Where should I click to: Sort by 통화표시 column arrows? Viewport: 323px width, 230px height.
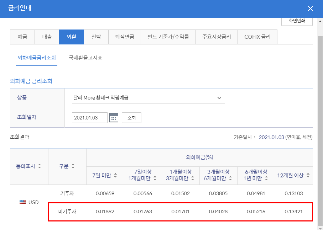40,166
